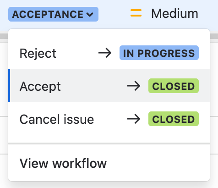Click the Accept label text
The height and width of the screenshot is (188, 218).
(x=40, y=87)
